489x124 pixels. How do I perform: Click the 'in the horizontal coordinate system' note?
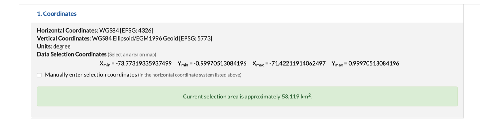[190, 75]
